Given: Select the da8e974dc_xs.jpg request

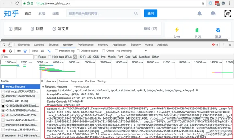Looking at the screenshot, I should 20,101.
